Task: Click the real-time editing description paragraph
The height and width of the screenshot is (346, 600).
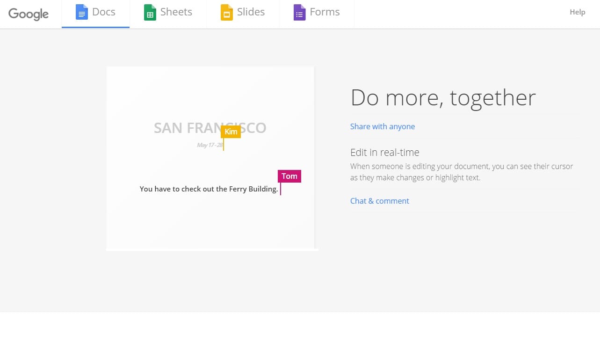Action: (x=462, y=172)
